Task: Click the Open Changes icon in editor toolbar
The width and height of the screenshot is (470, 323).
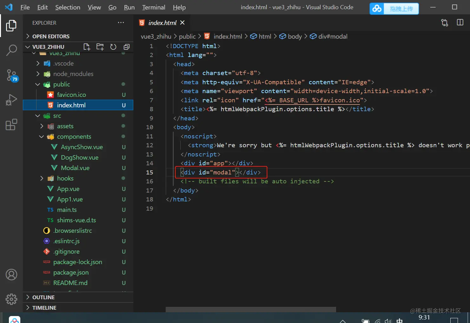Action: (445, 22)
